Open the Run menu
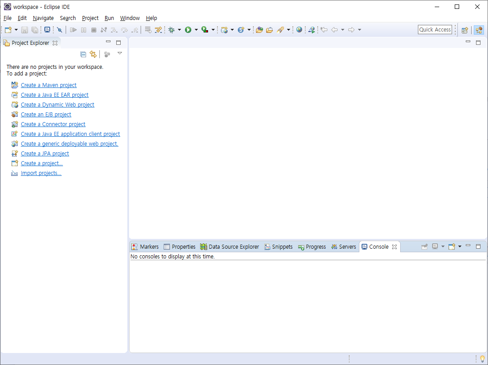The image size is (488, 365). (109, 18)
